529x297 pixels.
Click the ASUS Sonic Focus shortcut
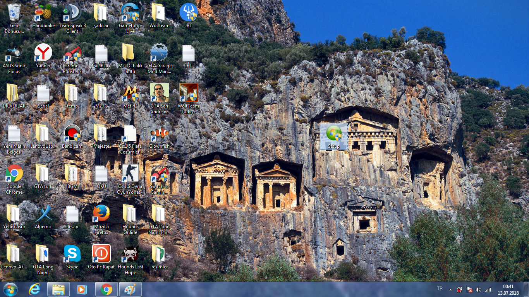coord(14,59)
